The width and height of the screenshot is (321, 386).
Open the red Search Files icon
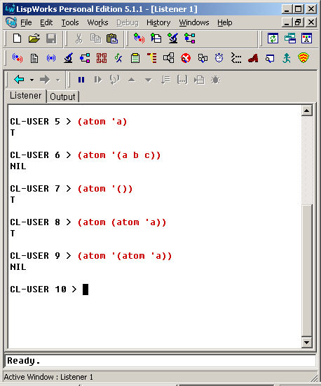coord(186,58)
